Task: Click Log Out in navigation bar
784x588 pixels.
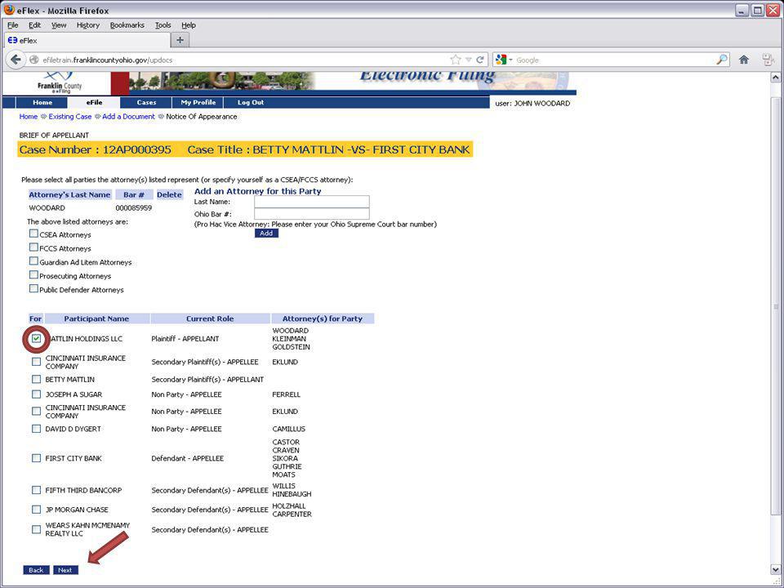Action: pos(251,103)
